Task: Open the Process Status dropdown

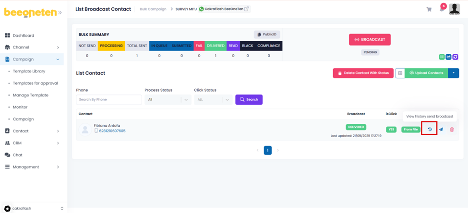Action: coord(168,100)
